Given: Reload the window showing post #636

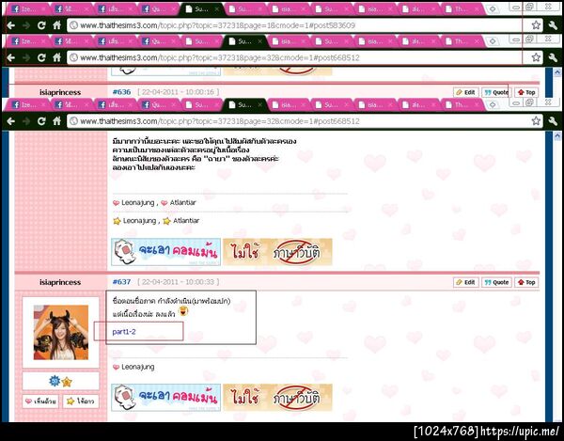Looking at the screenshot, I should [x=41, y=57].
